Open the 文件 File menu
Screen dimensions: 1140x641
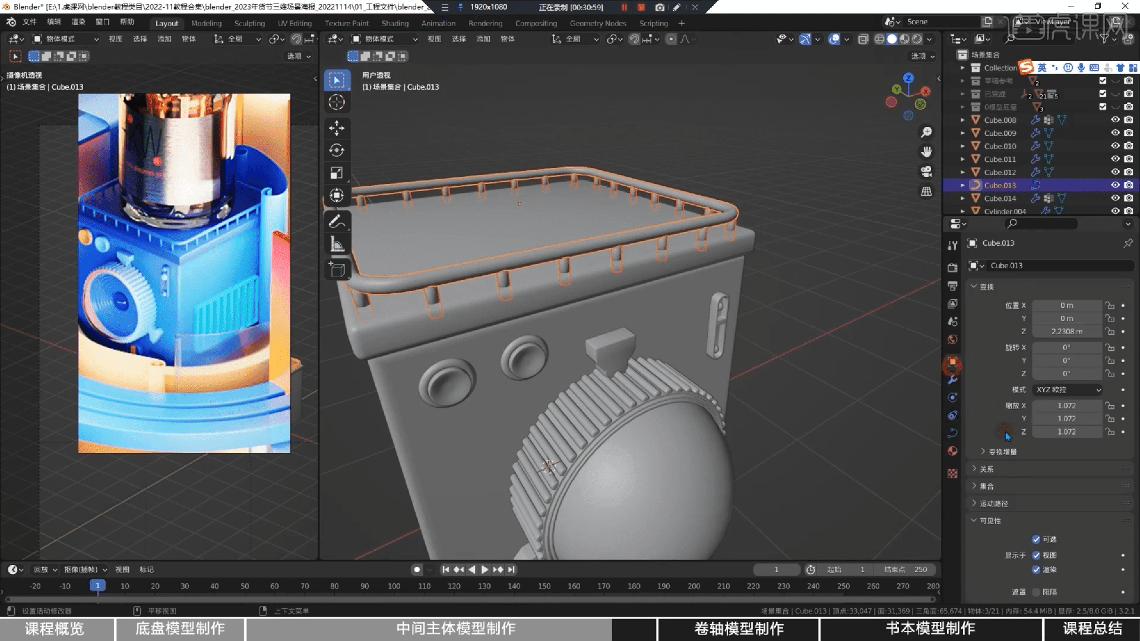[29, 22]
